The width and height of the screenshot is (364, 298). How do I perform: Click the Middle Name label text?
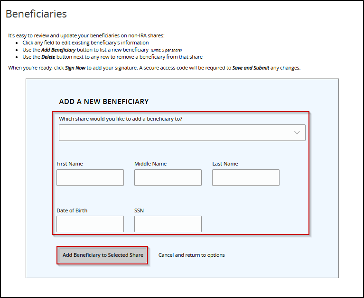[x=150, y=164]
